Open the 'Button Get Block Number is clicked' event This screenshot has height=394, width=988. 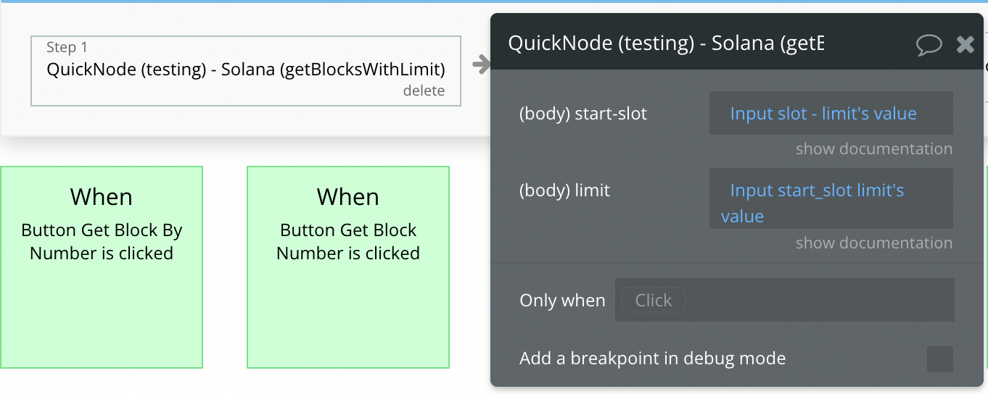[x=348, y=267]
